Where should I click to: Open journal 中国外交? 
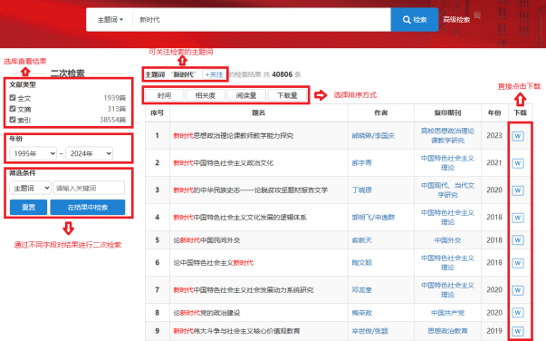coord(447,240)
